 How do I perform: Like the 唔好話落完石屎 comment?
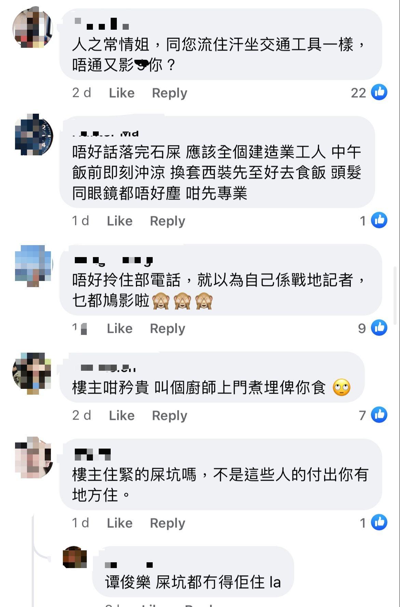coord(120,221)
